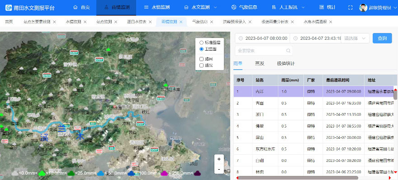Select the 标准图层 radio button
Viewport: 398px width, 180px height.
(202, 43)
